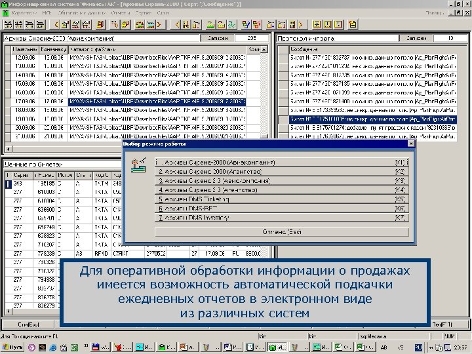Choose 5. Архивы DMS Ticketing mode

coord(281,199)
